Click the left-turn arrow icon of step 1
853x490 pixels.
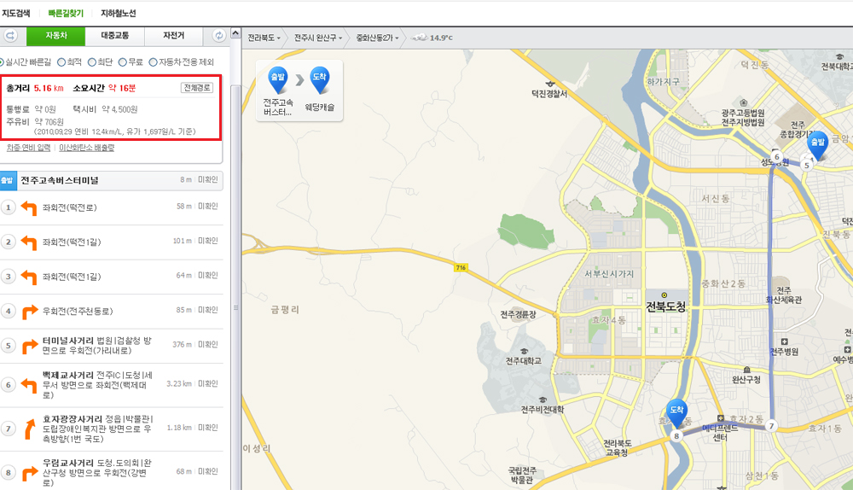click(29, 207)
